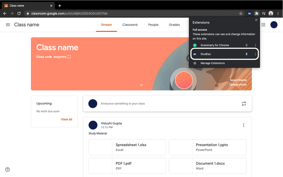
Task: Switch to the Classwork tab
Action: (130, 25)
